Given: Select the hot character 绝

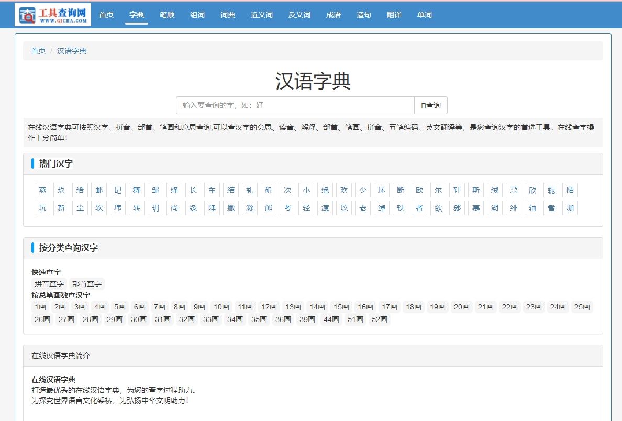Looking at the screenshot, I should coord(325,190).
